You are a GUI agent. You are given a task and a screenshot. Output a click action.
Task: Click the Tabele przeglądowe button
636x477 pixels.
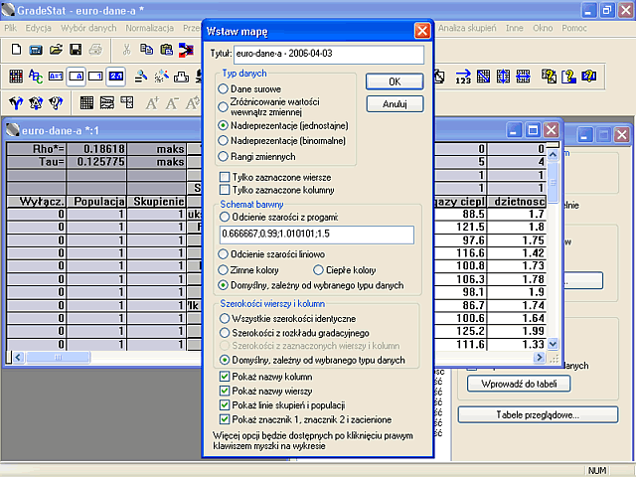[538, 415]
